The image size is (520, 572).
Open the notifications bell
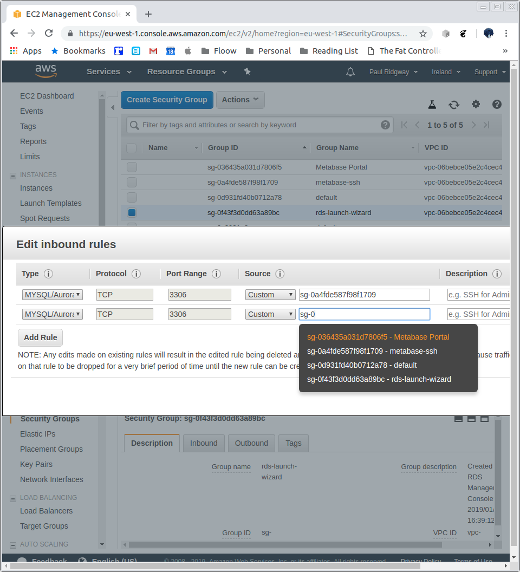350,71
